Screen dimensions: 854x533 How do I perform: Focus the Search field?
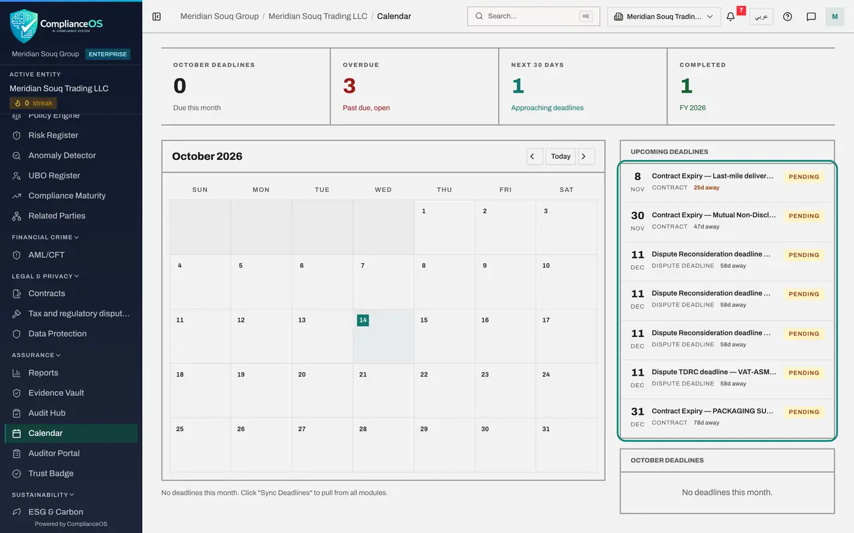[x=534, y=16]
